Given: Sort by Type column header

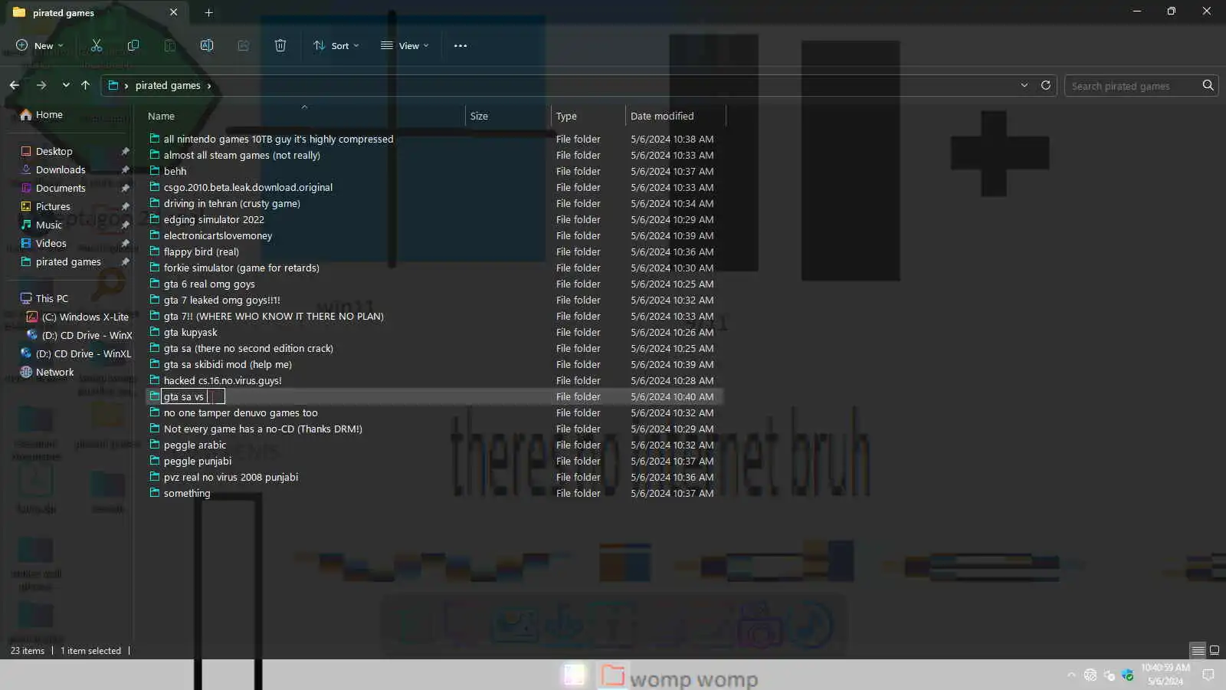Looking at the screenshot, I should click(588, 116).
